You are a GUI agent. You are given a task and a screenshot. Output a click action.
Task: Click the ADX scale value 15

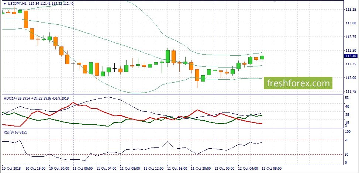click(x=347, y=123)
